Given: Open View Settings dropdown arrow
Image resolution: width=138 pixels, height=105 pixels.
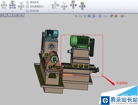Looking at the screenshot, I should pyautogui.click(x=125, y=16).
